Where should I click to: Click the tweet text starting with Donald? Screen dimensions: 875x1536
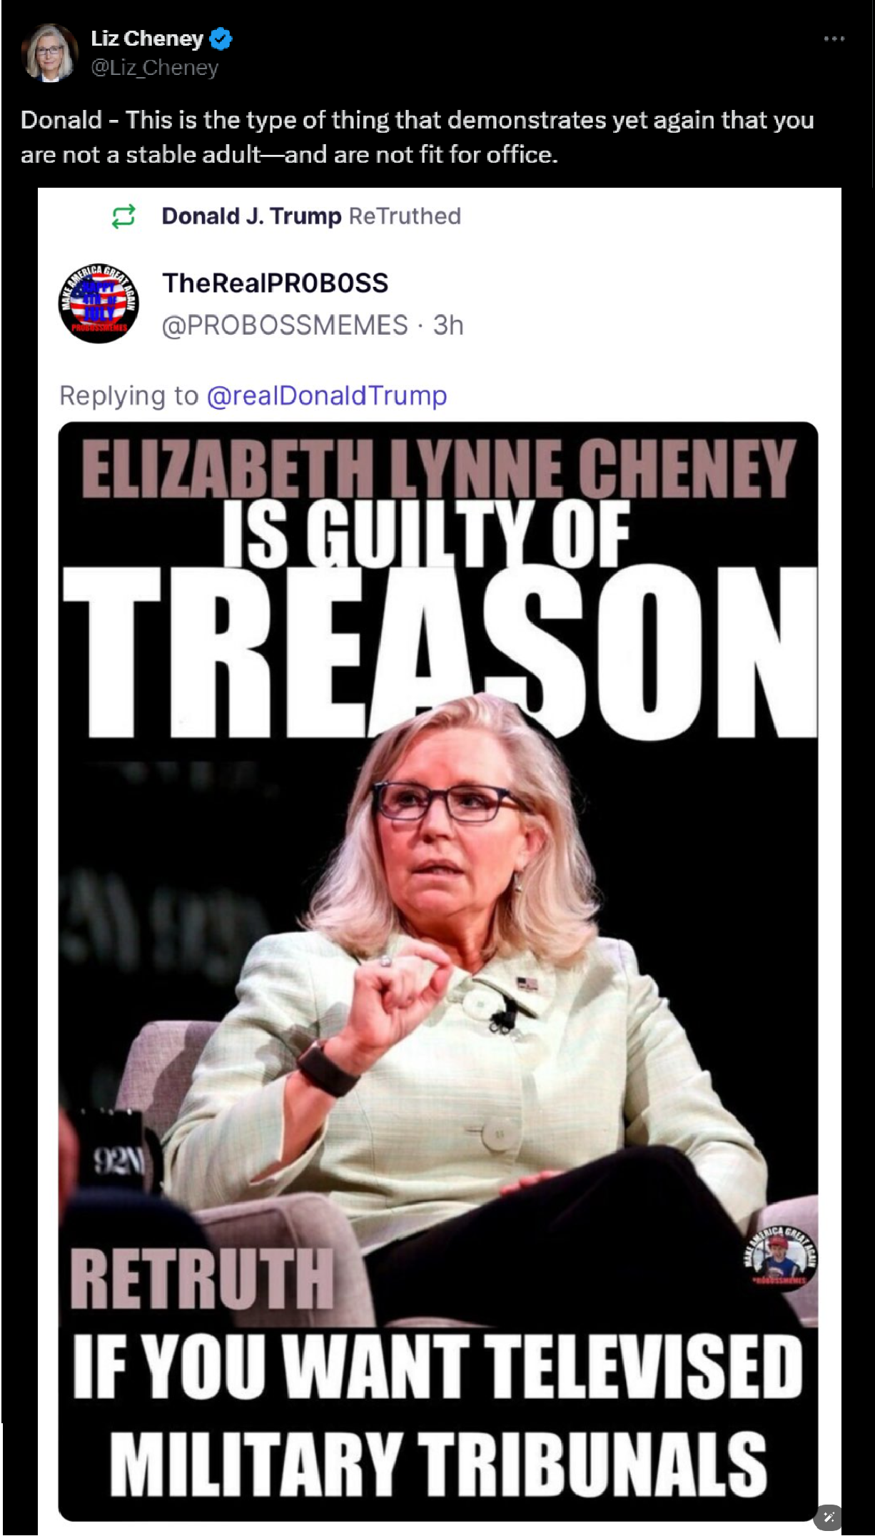(x=418, y=137)
